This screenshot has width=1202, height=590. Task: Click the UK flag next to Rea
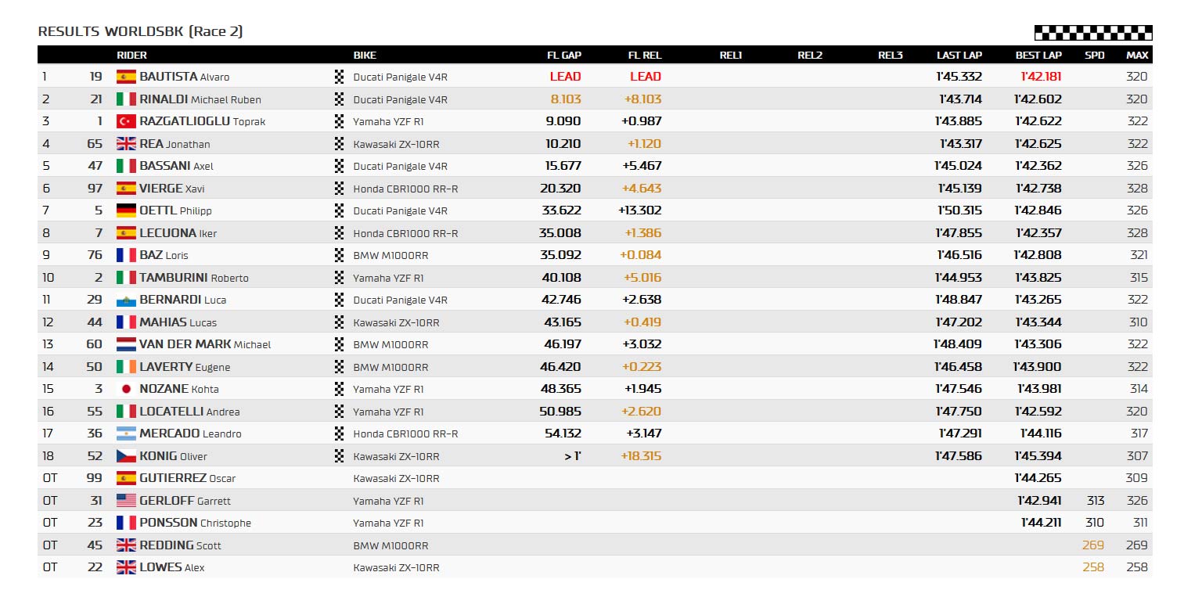point(126,144)
